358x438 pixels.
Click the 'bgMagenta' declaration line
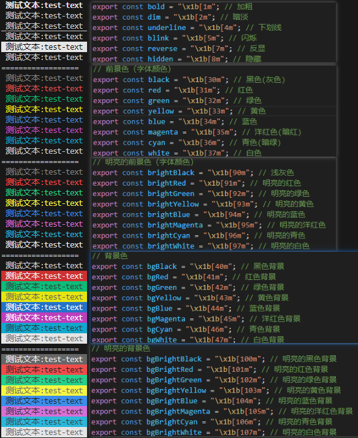click(x=196, y=319)
